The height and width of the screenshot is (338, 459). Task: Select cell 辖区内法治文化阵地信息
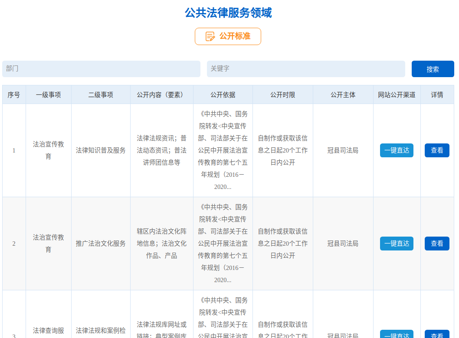click(x=161, y=244)
